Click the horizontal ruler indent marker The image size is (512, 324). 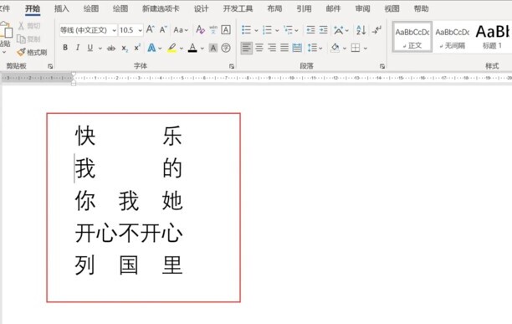[74, 79]
